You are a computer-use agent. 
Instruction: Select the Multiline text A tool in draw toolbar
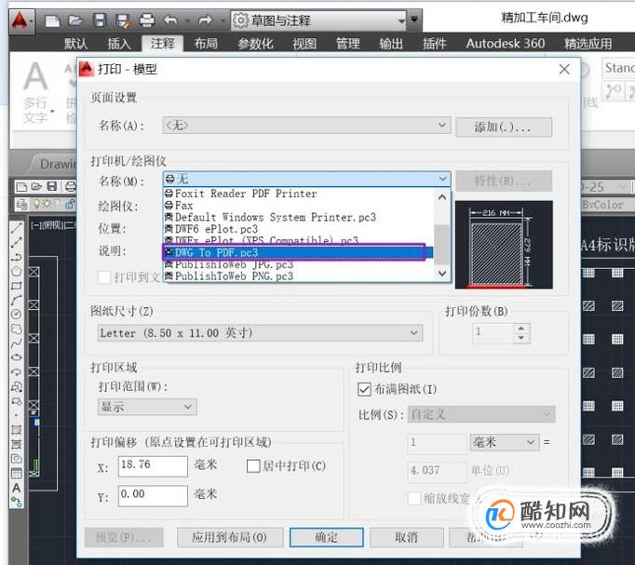pyautogui.click(x=16, y=488)
